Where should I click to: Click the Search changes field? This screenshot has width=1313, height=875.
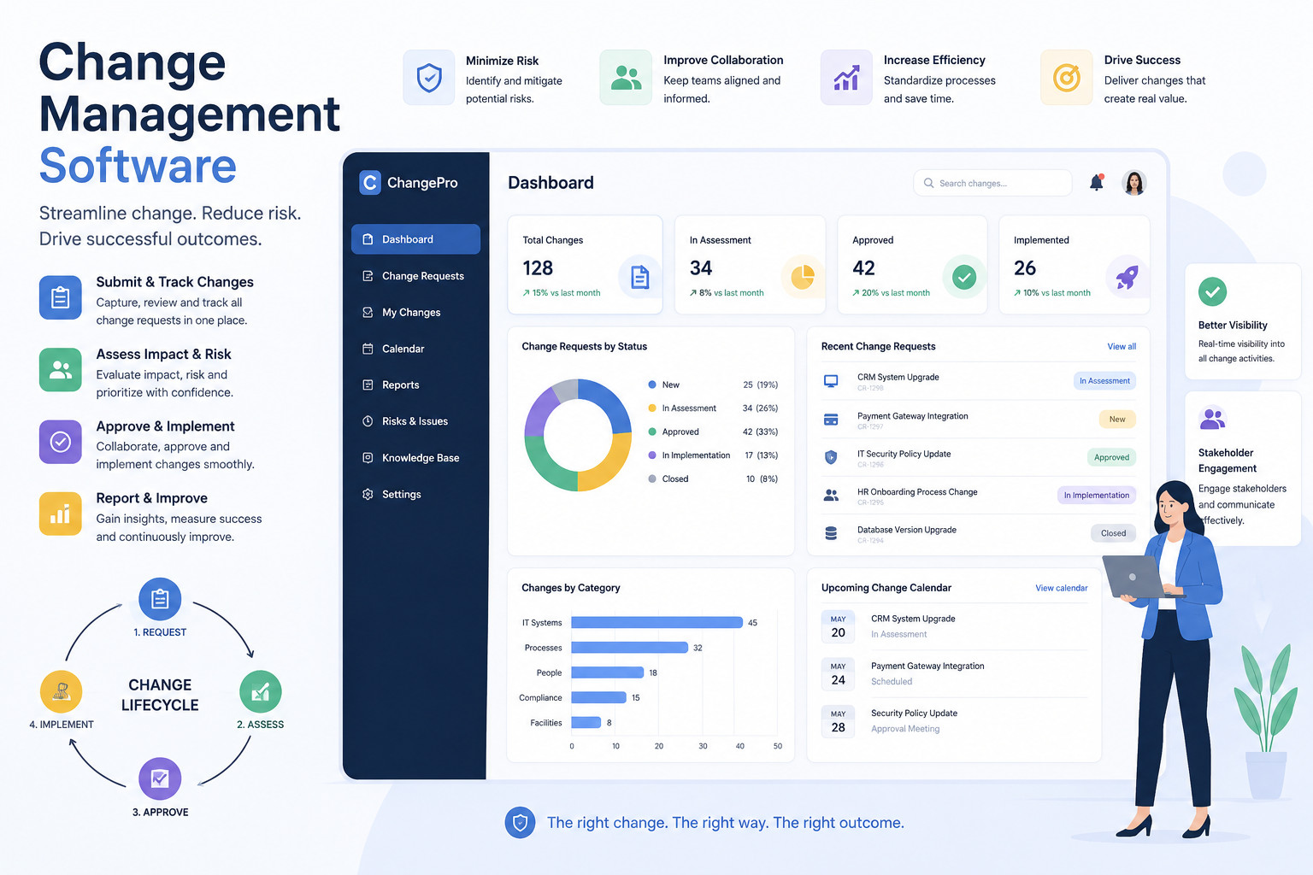[x=992, y=183]
